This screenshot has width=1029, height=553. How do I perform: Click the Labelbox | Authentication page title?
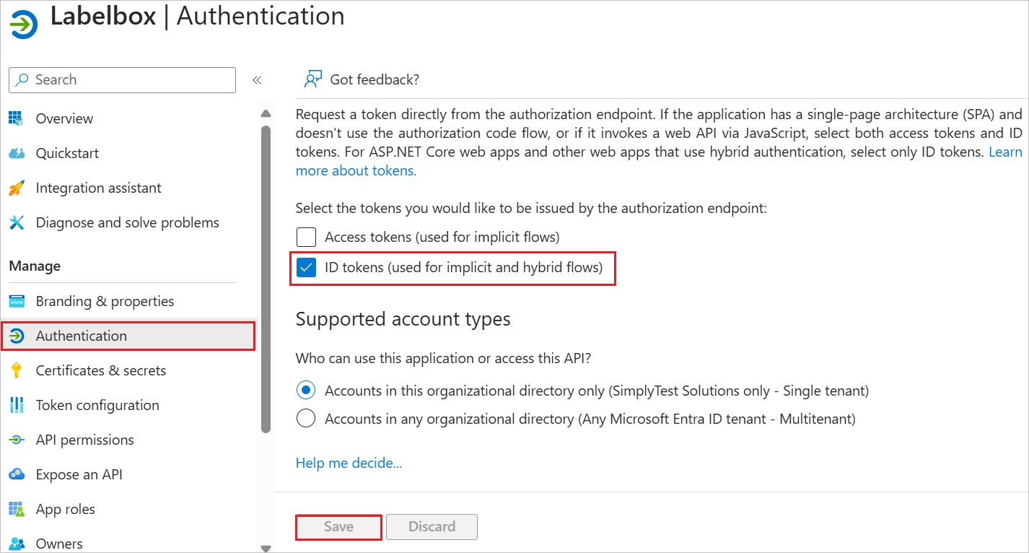pyautogui.click(x=198, y=17)
